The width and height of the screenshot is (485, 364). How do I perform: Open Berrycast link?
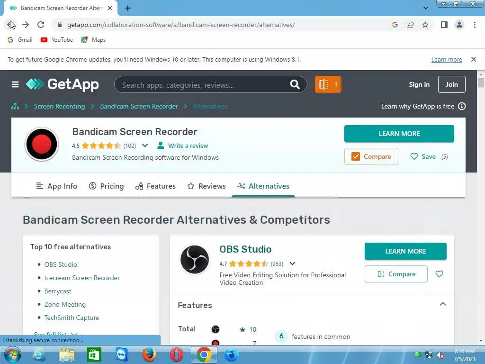tap(57, 291)
